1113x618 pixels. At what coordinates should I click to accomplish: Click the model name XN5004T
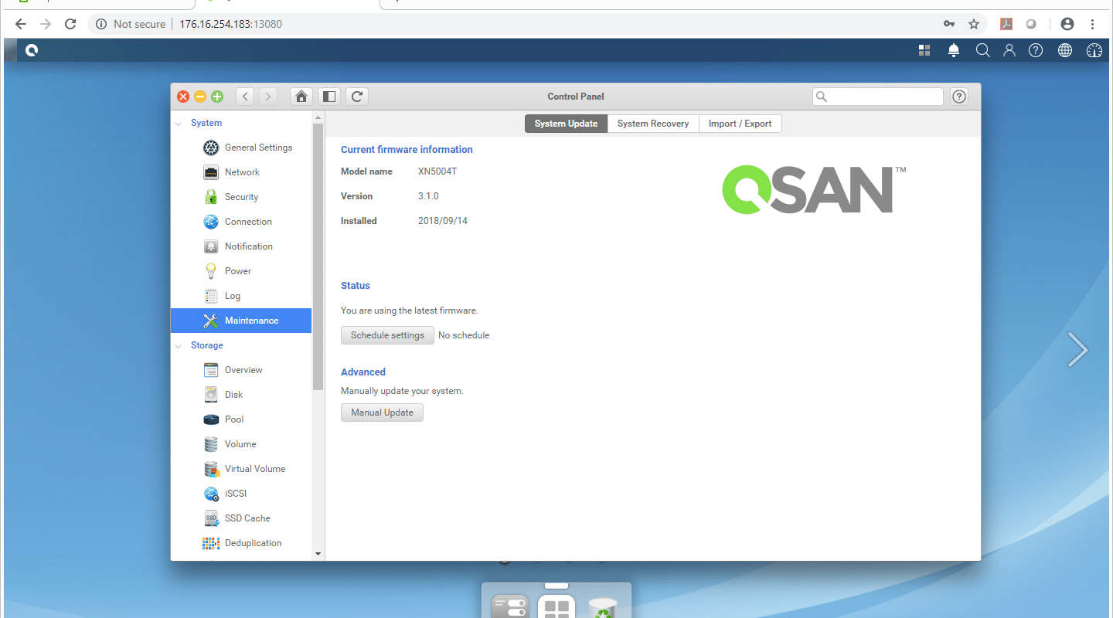[437, 171]
